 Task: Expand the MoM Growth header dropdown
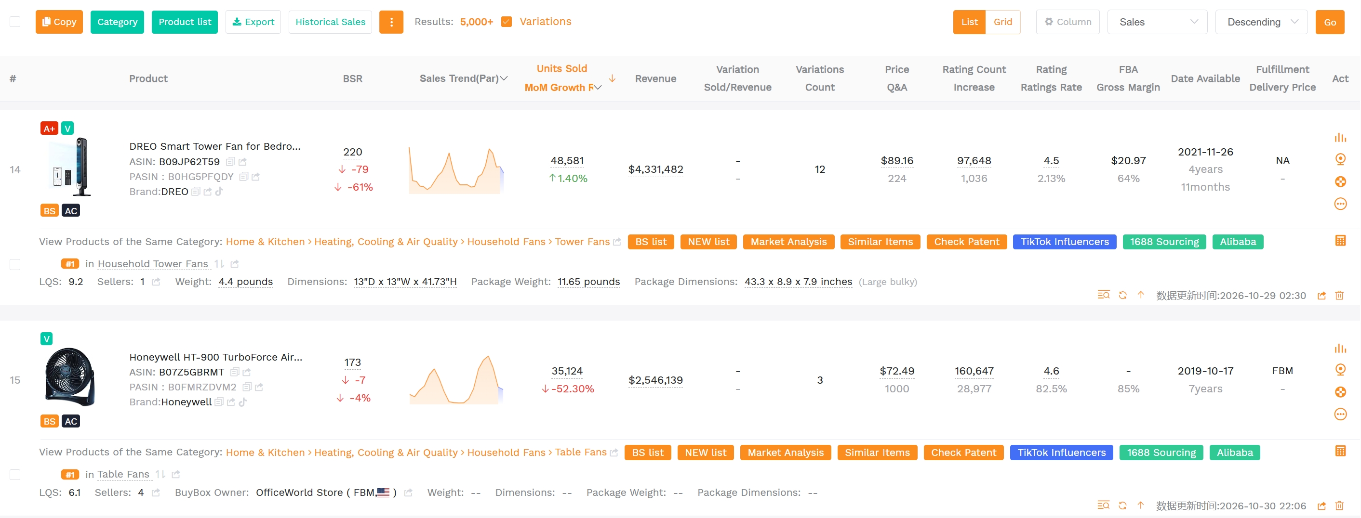(x=598, y=88)
